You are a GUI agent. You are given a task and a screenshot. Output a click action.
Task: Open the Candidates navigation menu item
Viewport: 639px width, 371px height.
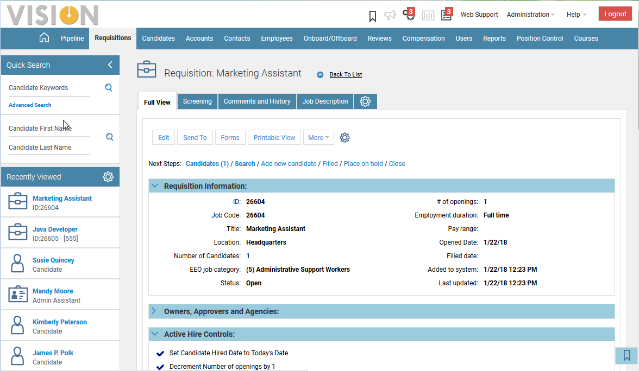[159, 39]
